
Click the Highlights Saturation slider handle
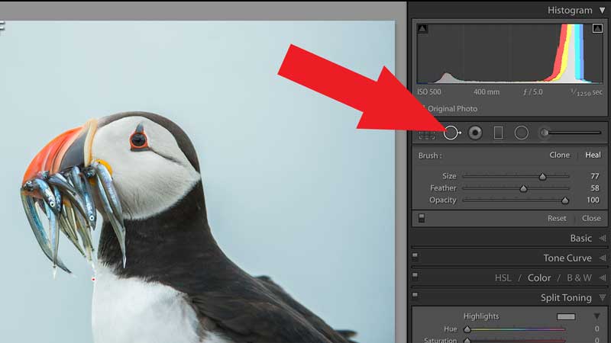(467, 340)
